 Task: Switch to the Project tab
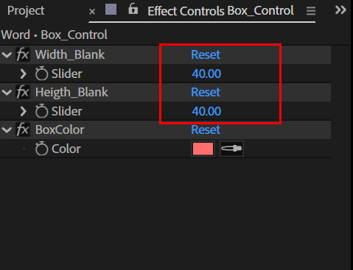point(26,11)
